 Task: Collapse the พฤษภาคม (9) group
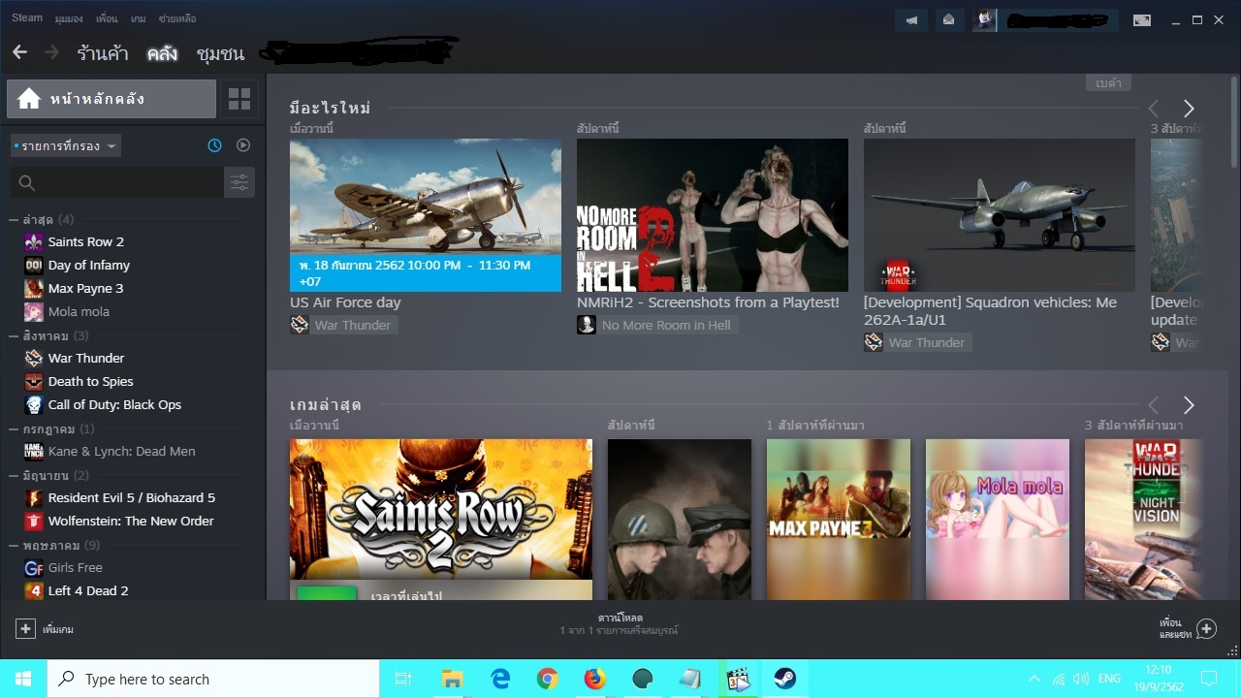[x=14, y=545]
